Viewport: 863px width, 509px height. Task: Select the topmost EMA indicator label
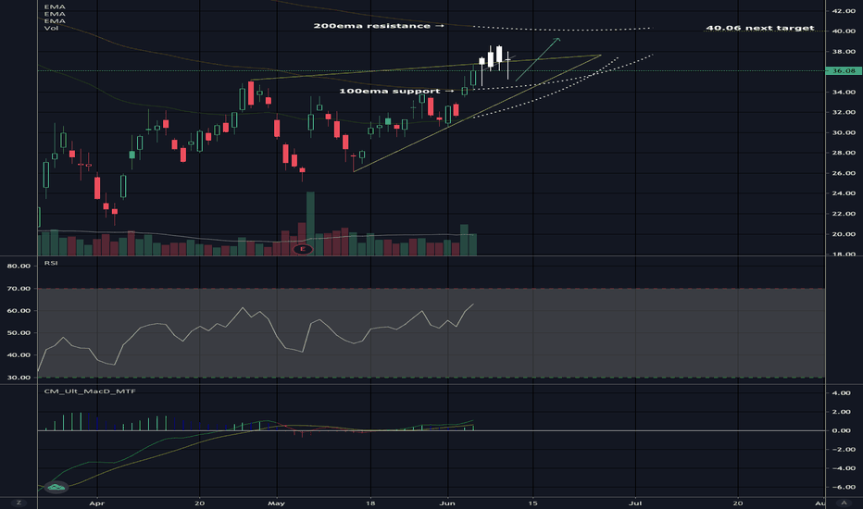tap(55, 6)
